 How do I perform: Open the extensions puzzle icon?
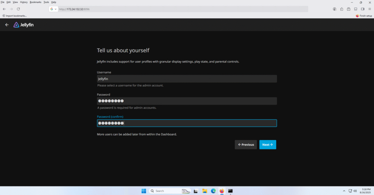coord(341,9)
